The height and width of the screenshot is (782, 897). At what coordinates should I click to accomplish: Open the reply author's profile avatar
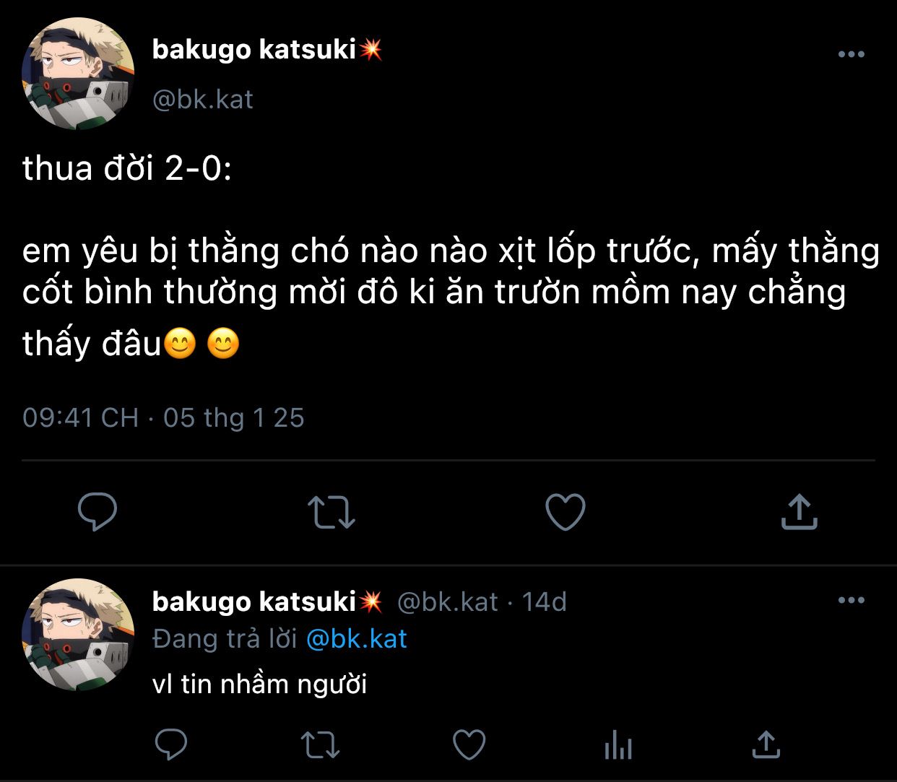tap(78, 634)
